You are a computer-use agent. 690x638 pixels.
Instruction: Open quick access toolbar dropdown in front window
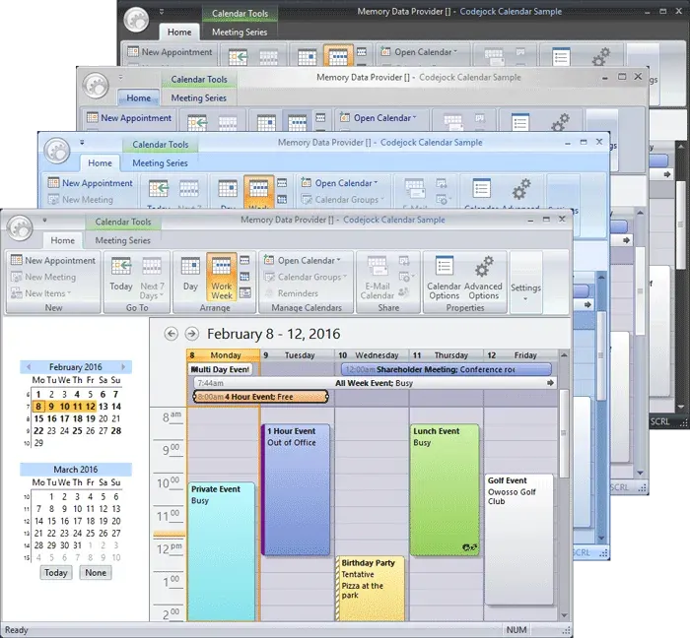[x=44, y=220]
